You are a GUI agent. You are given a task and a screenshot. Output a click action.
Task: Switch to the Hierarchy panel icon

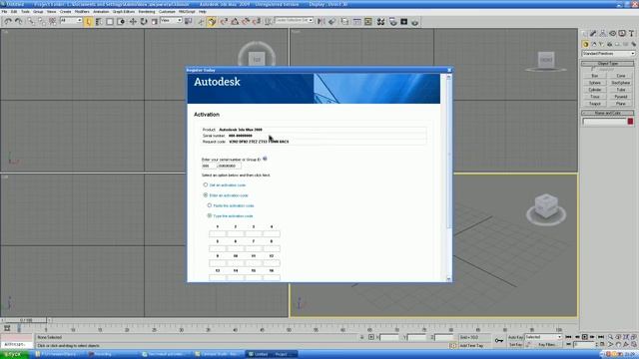click(x=603, y=33)
